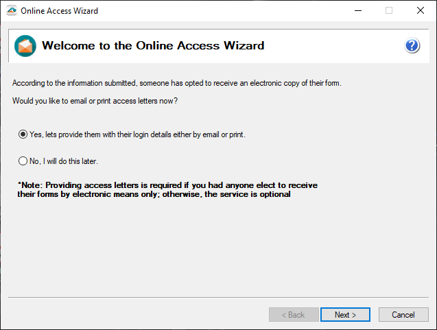This screenshot has height=330, width=437.
Task: Click the "Welcome to the Online Access Wizard" heading
Action: [x=153, y=46]
